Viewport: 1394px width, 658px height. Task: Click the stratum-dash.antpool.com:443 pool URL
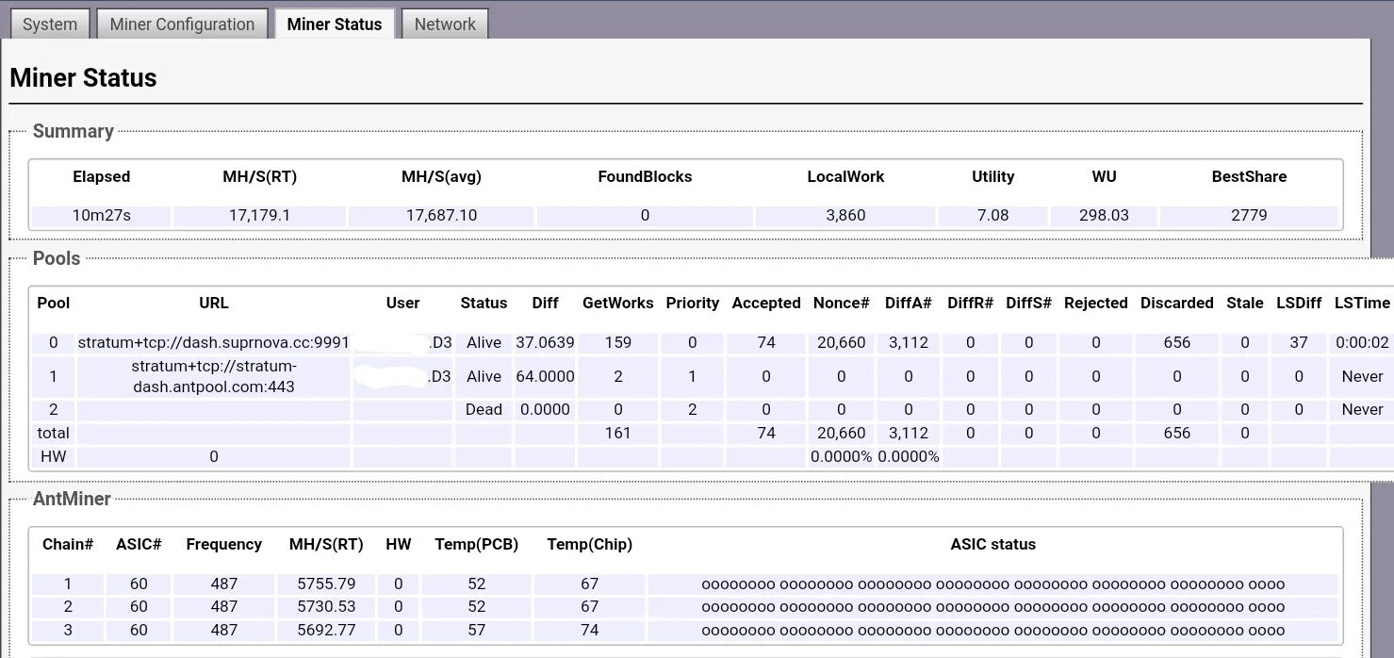click(214, 376)
